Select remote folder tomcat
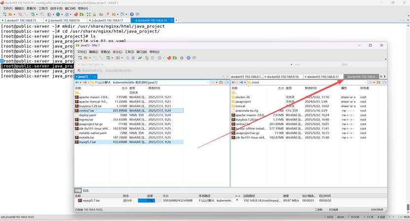The image size is (410, 221). [240, 106]
